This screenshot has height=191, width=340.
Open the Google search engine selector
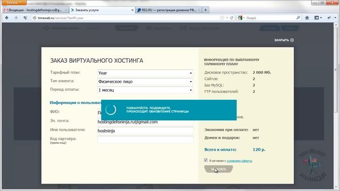point(241,18)
